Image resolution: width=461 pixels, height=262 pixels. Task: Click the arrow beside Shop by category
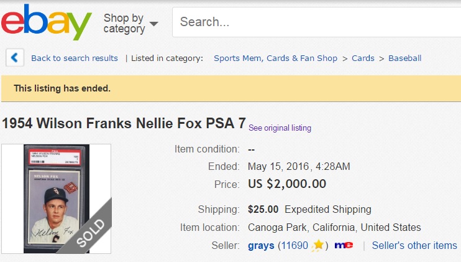click(x=153, y=24)
